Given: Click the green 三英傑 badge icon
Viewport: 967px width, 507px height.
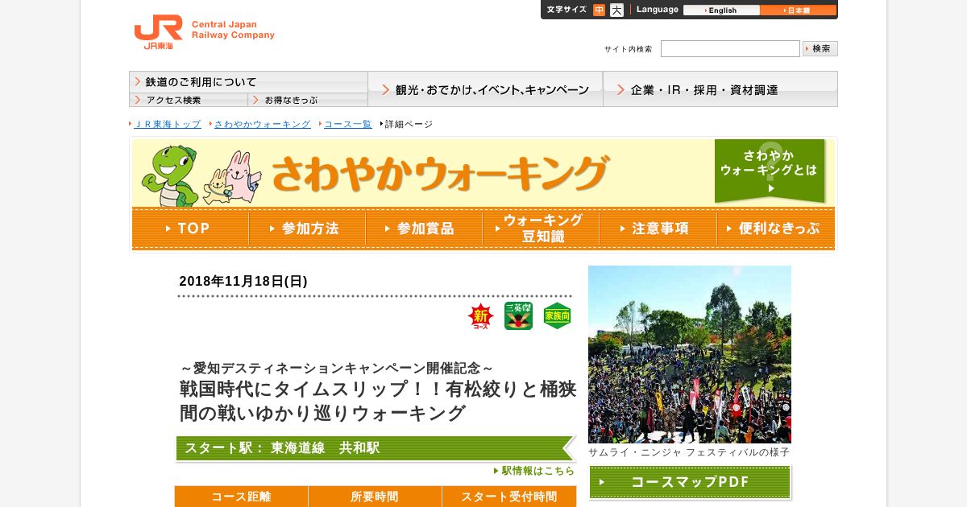Looking at the screenshot, I should [518, 316].
